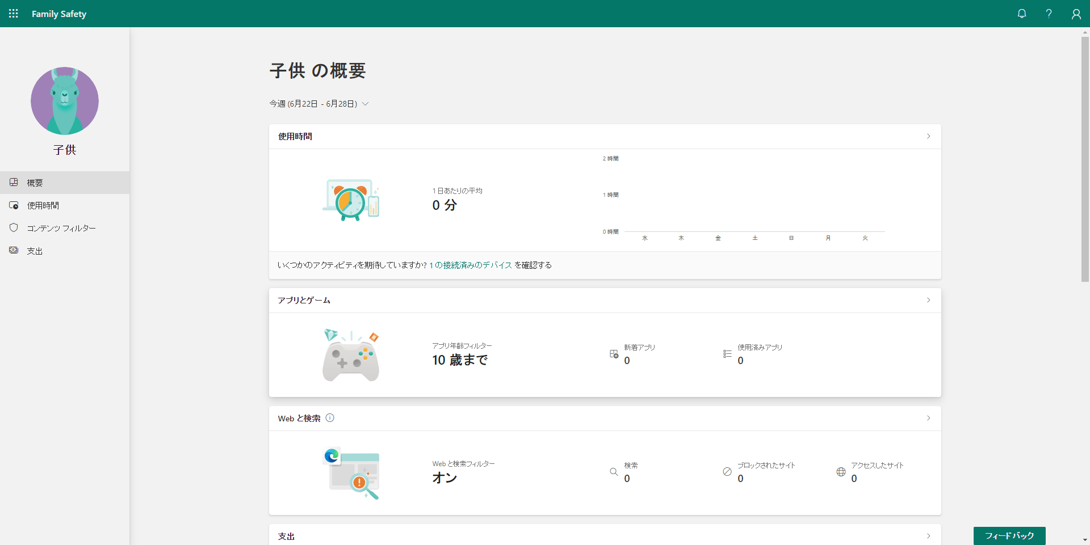Click the Web と検索 card header

(x=605, y=419)
